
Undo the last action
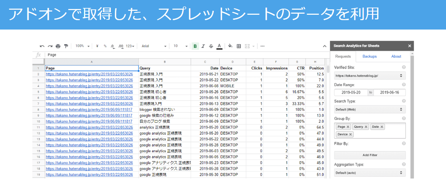(42, 46)
